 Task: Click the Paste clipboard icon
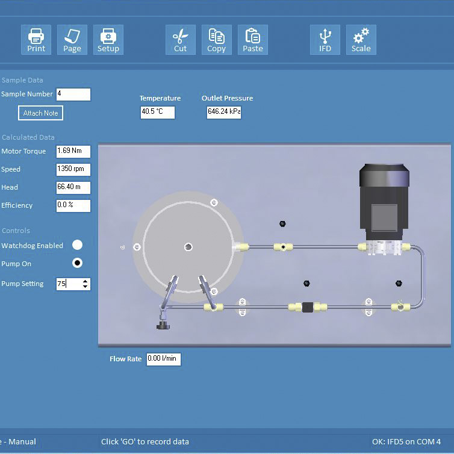click(253, 40)
